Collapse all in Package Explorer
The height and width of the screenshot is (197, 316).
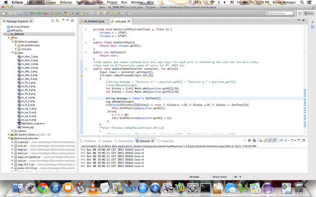(53, 20)
